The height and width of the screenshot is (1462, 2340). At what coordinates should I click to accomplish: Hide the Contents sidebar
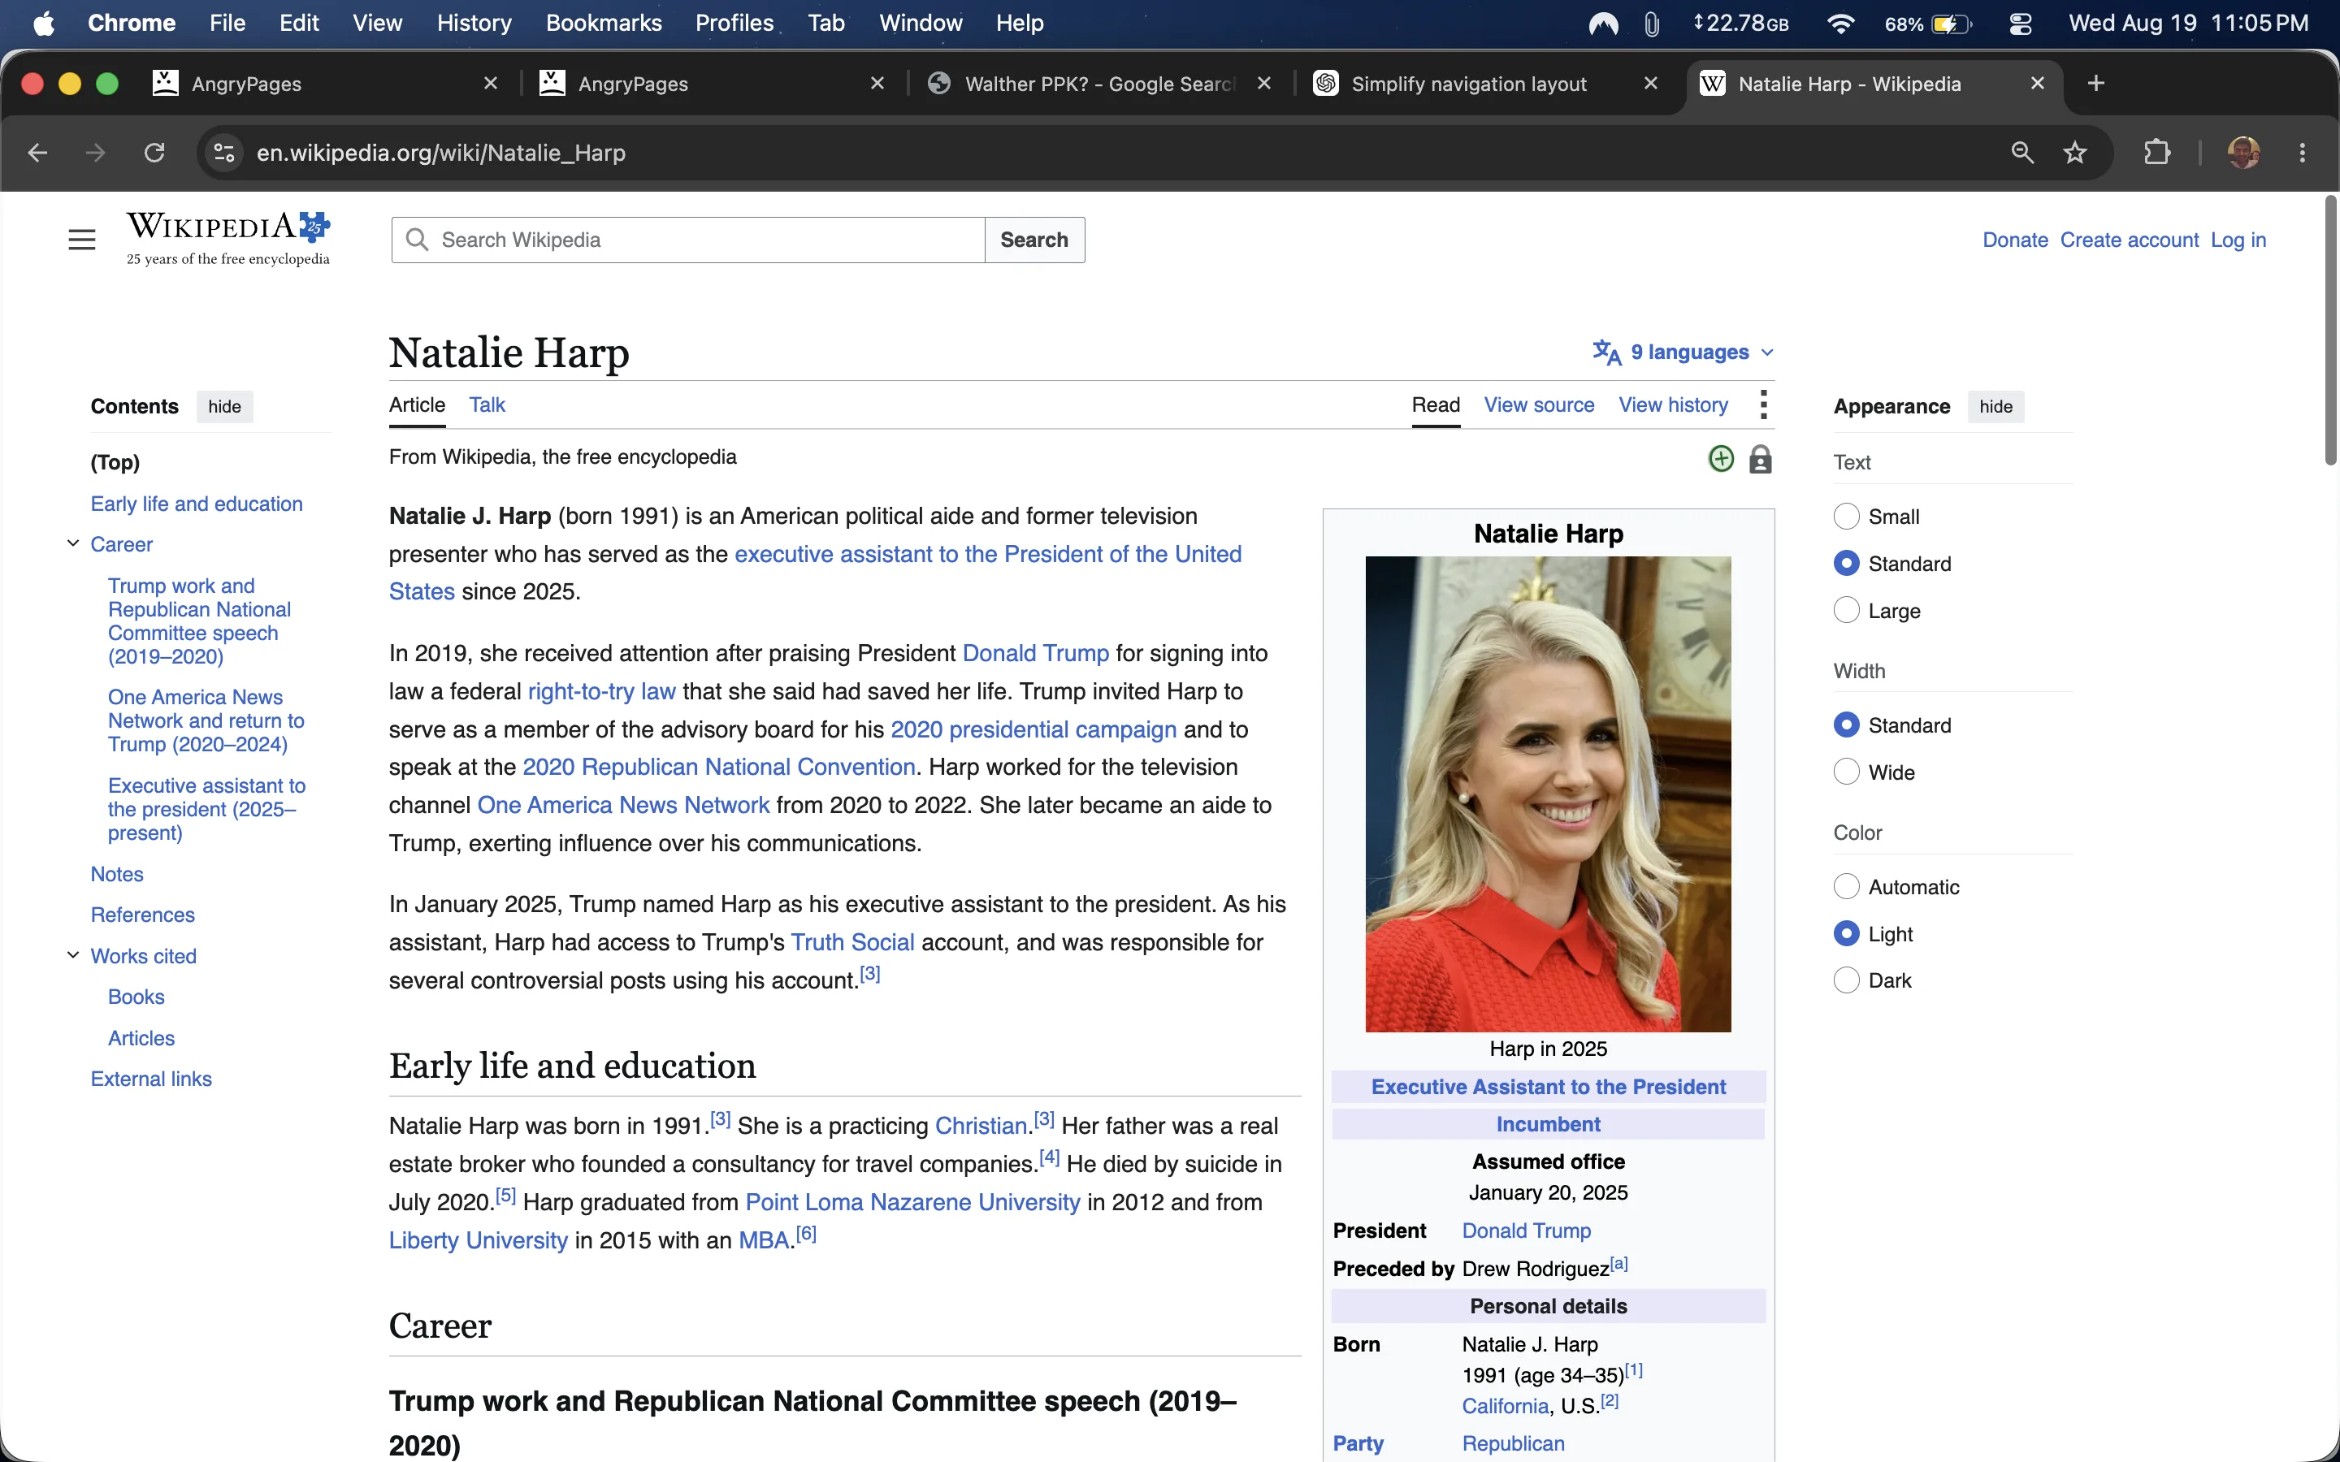click(224, 406)
